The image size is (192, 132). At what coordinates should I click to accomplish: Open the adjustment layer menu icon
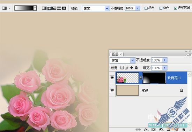click(x=161, y=130)
